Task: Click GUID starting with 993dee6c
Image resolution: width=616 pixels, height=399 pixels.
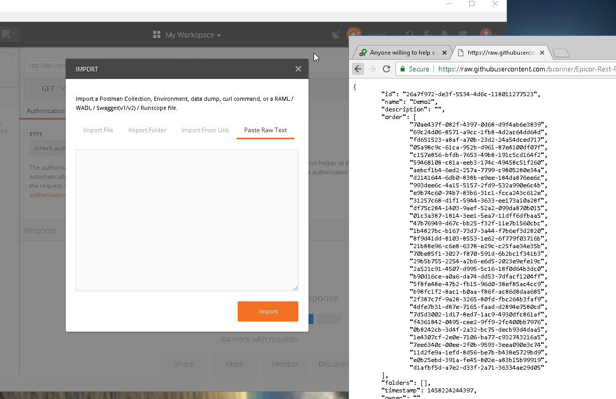Action: click(478, 185)
